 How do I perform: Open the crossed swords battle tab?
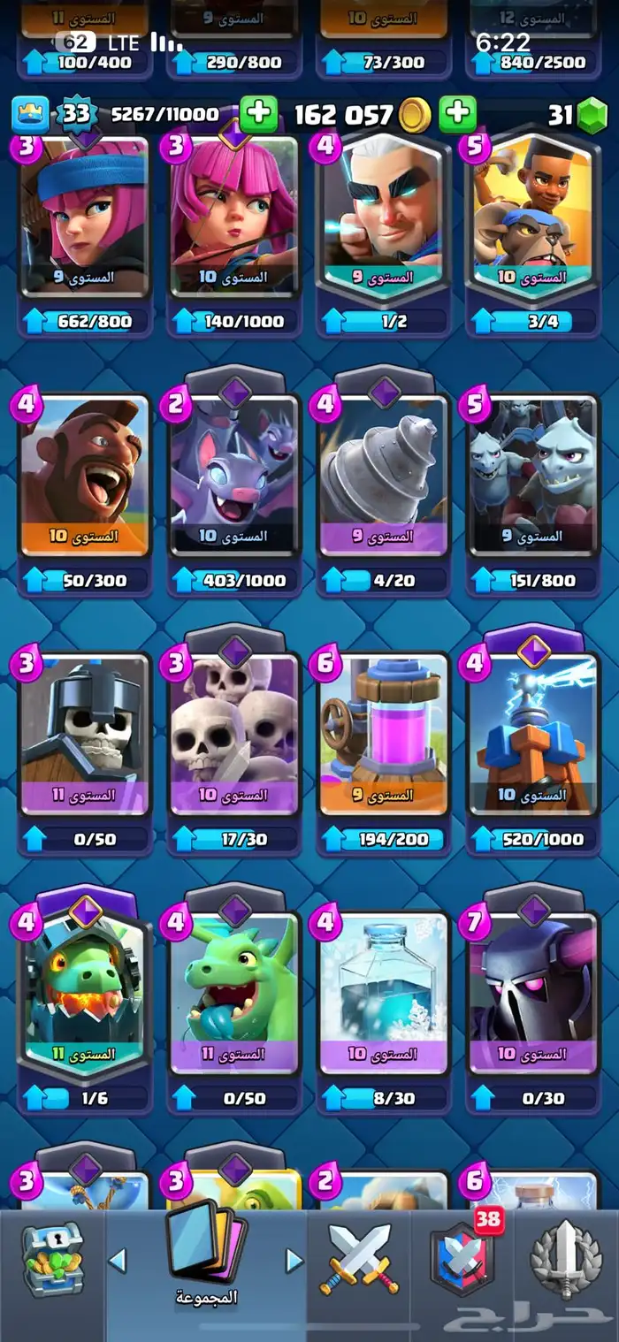click(x=359, y=1260)
